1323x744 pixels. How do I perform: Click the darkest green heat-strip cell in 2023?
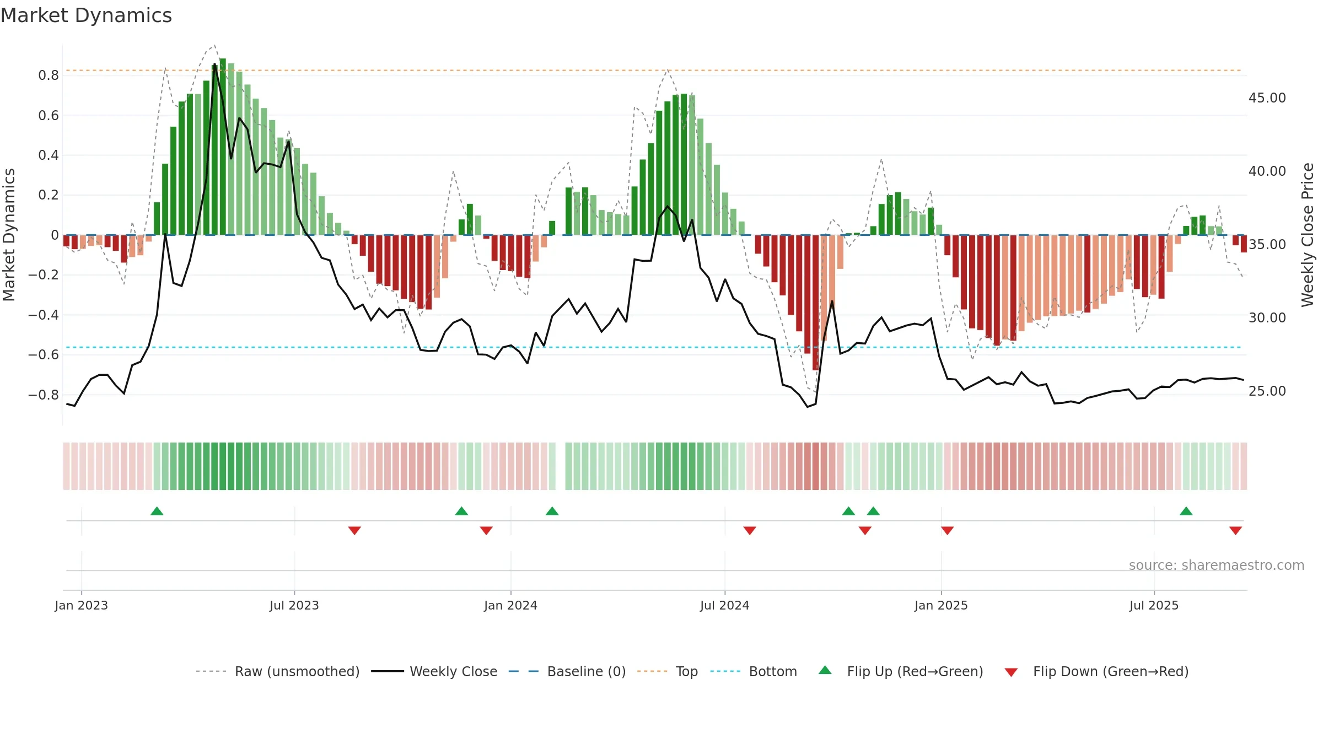click(x=223, y=466)
